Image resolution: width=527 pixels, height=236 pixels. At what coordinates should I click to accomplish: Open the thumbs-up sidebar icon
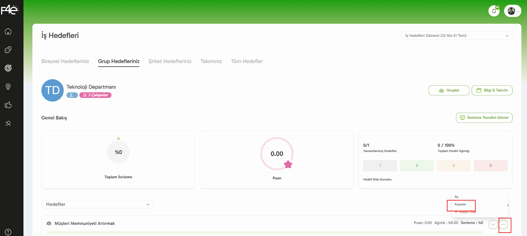(8, 105)
